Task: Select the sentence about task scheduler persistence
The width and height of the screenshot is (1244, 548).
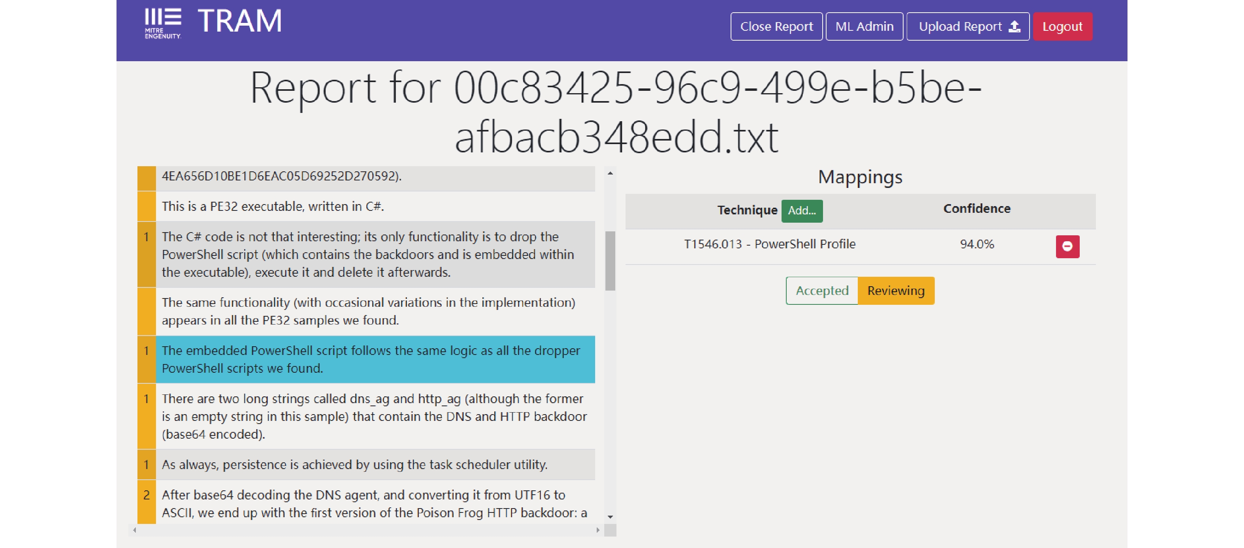Action: [355, 464]
